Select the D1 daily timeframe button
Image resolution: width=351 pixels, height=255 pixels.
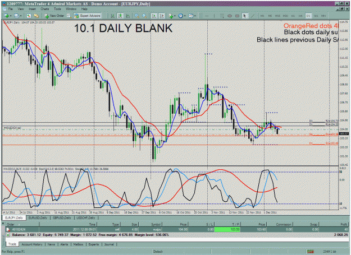pyautogui.click(x=308, y=16)
